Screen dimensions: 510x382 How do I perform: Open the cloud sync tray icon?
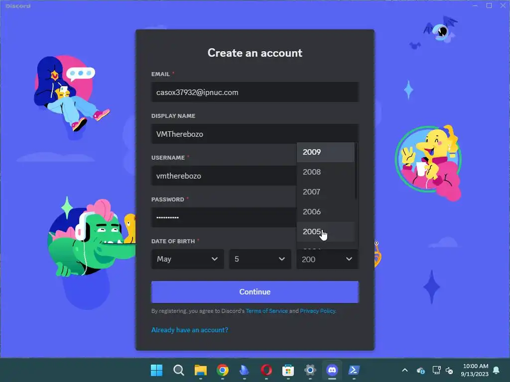click(x=420, y=370)
